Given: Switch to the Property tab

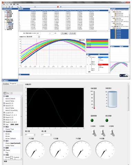Looking at the screenshot, I should pyautogui.click(x=13, y=84).
